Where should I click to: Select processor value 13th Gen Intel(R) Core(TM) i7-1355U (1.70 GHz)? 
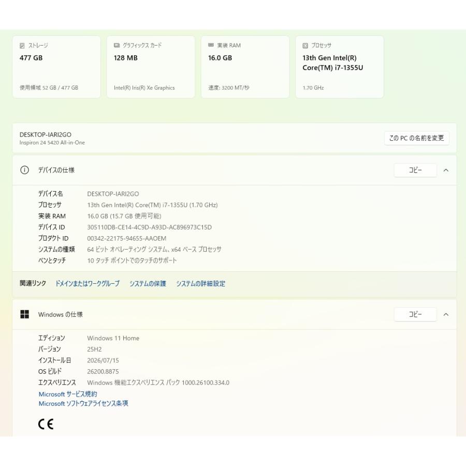click(152, 205)
